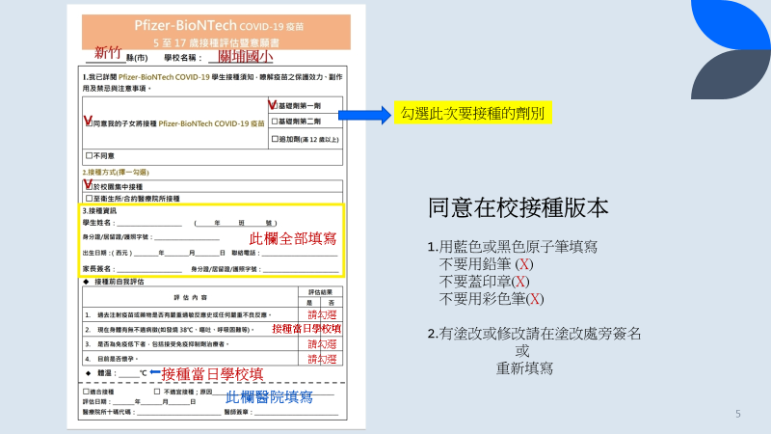Click the 體溫 temperature blank
Image resolution: width=771 pixels, height=434 pixels.
(129, 374)
